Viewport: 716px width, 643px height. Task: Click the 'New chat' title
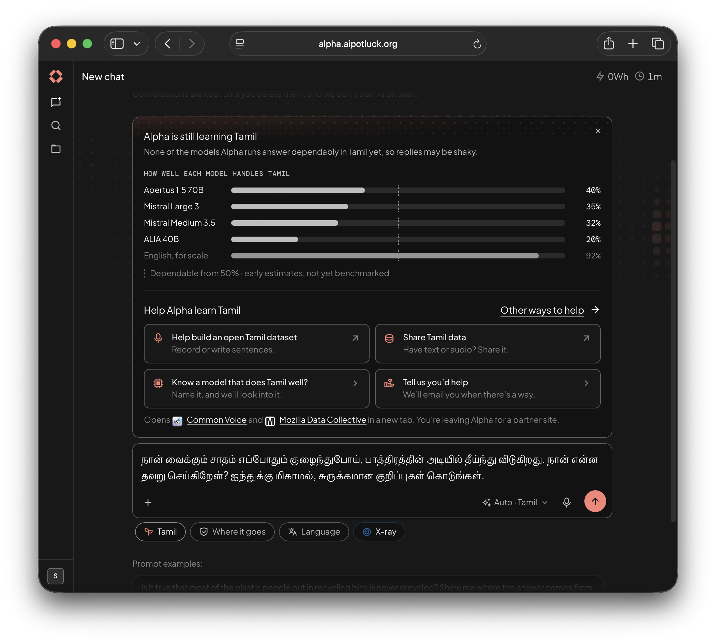[103, 77]
